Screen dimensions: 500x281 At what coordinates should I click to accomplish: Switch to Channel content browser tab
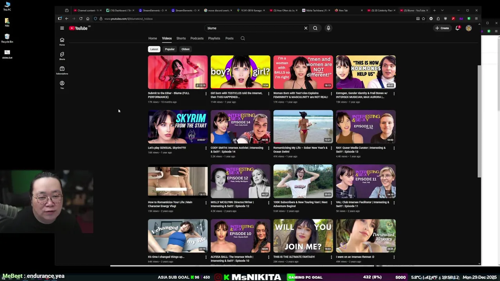tap(87, 11)
